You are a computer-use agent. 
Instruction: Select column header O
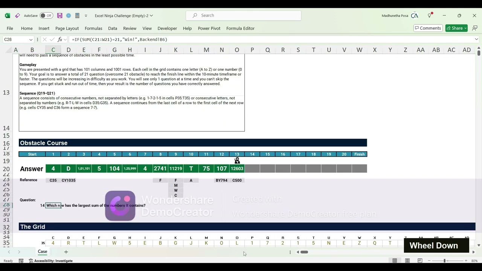tap(237, 50)
